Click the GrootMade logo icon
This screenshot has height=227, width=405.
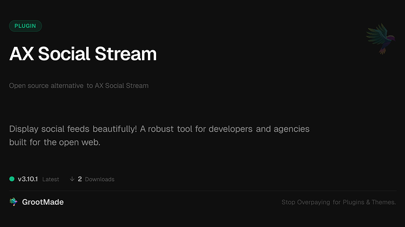click(14, 202)
